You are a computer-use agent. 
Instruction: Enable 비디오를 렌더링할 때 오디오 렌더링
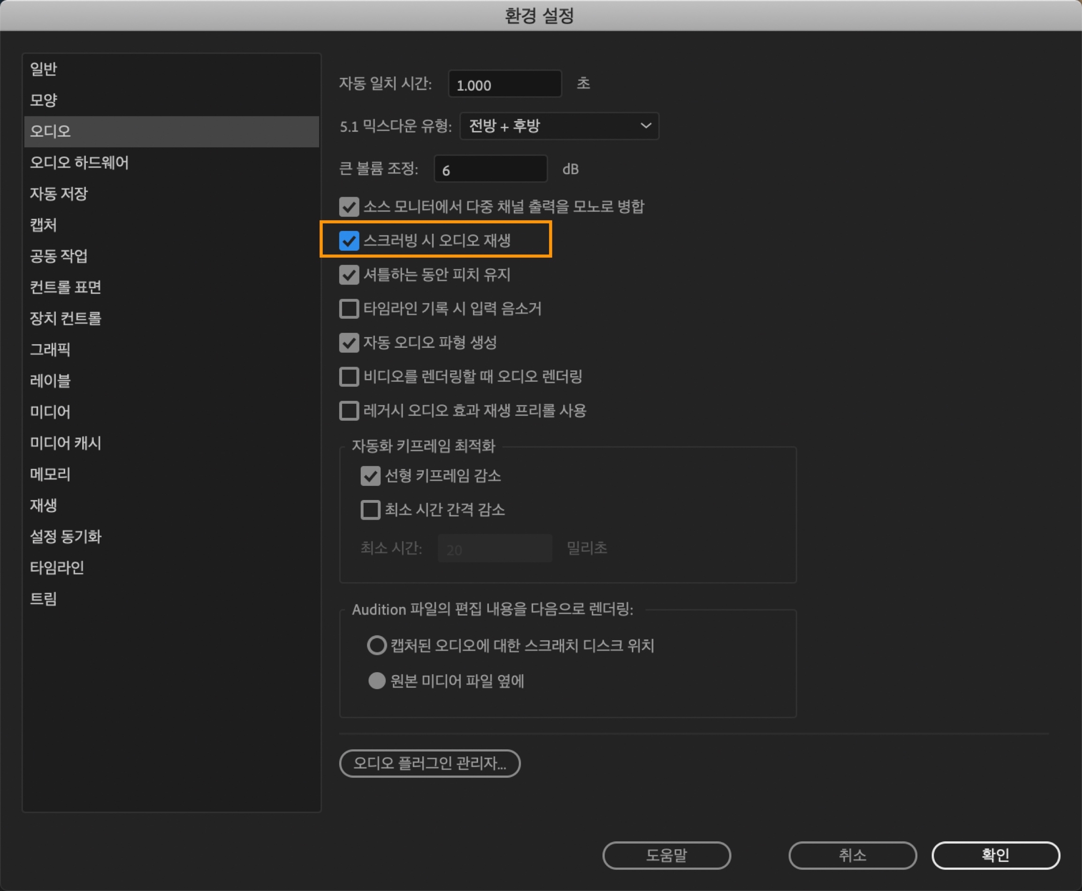point(349,376)
